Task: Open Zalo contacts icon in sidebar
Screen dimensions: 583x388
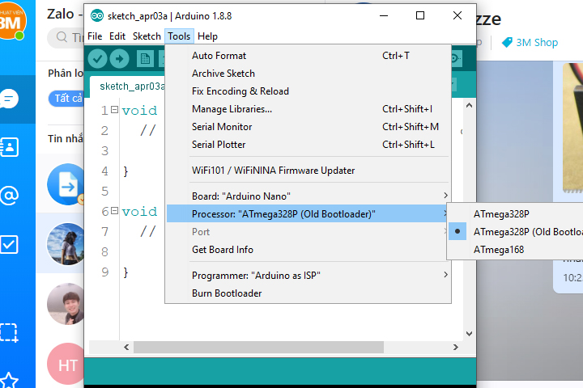Action: pyautogui.click(x=9, y=147)
